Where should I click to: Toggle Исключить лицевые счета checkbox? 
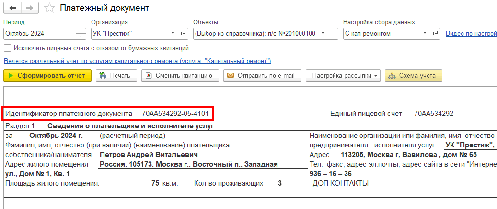[8, 48]
